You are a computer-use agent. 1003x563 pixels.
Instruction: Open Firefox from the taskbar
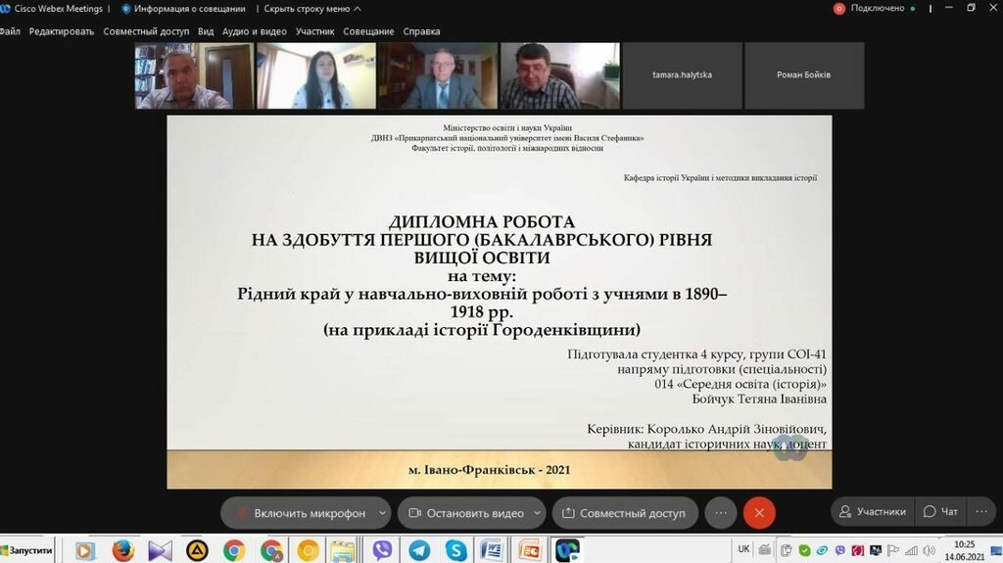coord(122,550)
